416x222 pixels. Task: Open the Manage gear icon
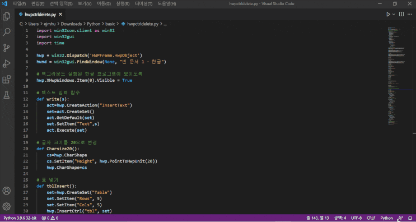(x=6, y=206)
